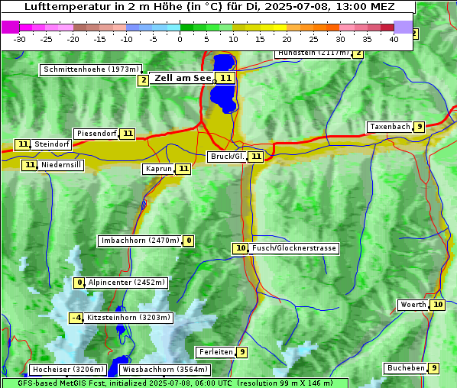Click the '35' label on the temperature scale
Viewport: 457px width, 388px height.
pos(367,39)
